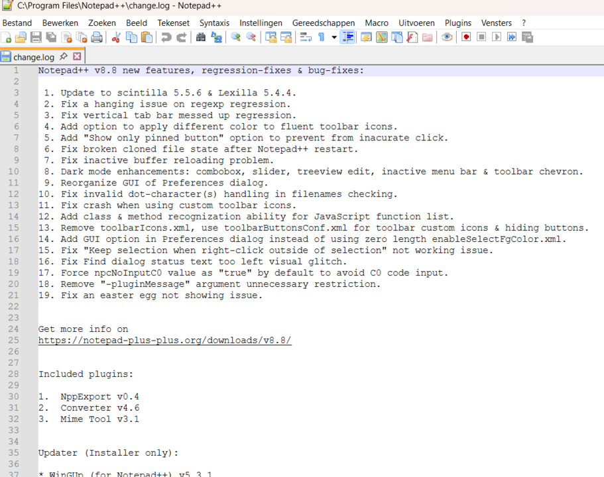Click line number 10 in the margin

click(x=13, y=172)
